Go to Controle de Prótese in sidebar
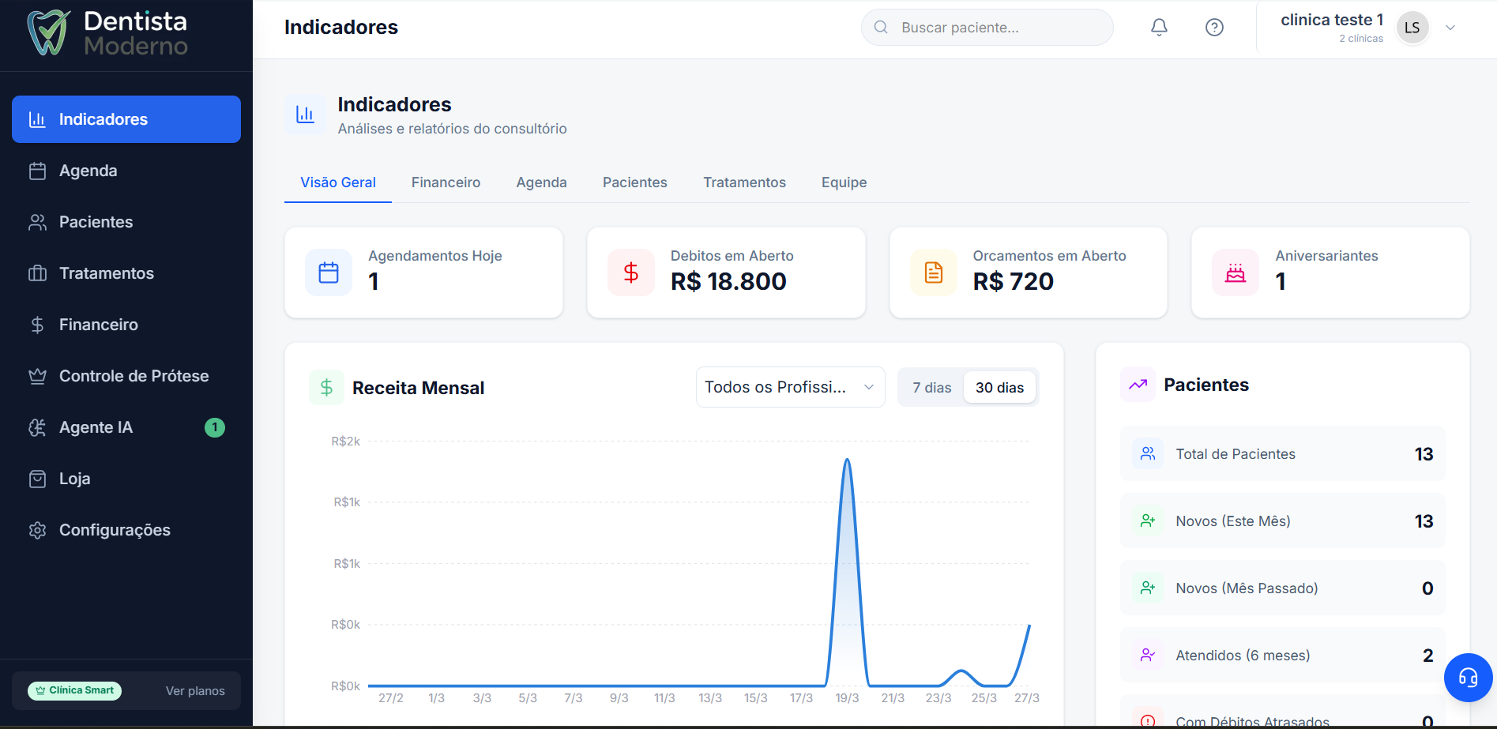The width and height of the screenshot is (1497, 729). click(134, 376)
